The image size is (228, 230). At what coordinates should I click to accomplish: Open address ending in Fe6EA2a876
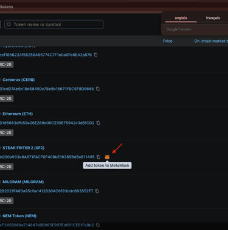coord(46,55)
